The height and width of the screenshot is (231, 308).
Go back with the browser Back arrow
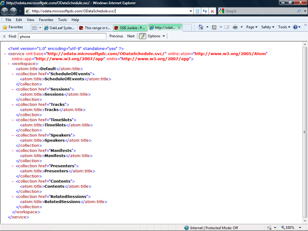tap(5, 11)
